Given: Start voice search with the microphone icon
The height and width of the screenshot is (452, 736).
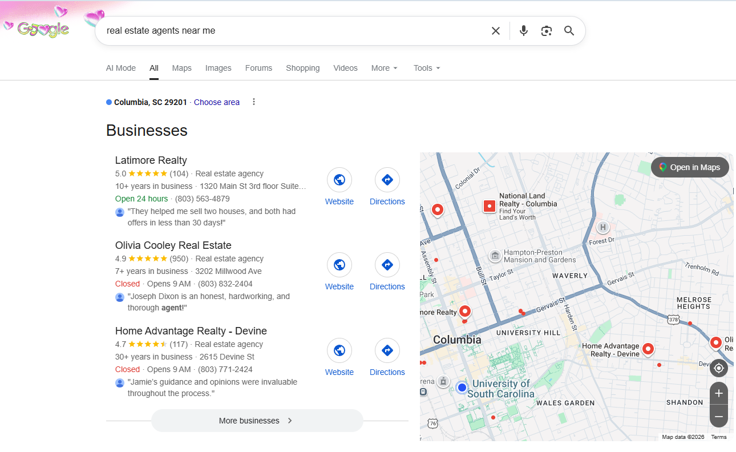Looking at the screenshot, I should 524,31.
